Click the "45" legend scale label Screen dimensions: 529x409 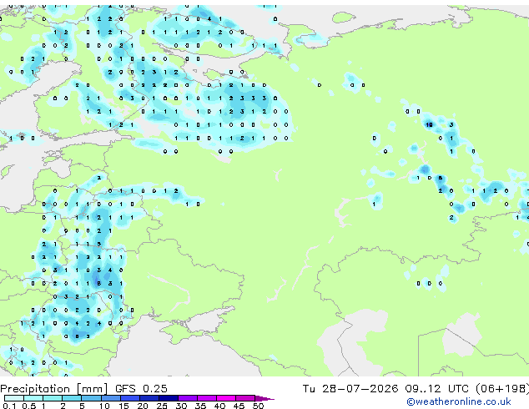pyautogui.click(x=239, y=406)
